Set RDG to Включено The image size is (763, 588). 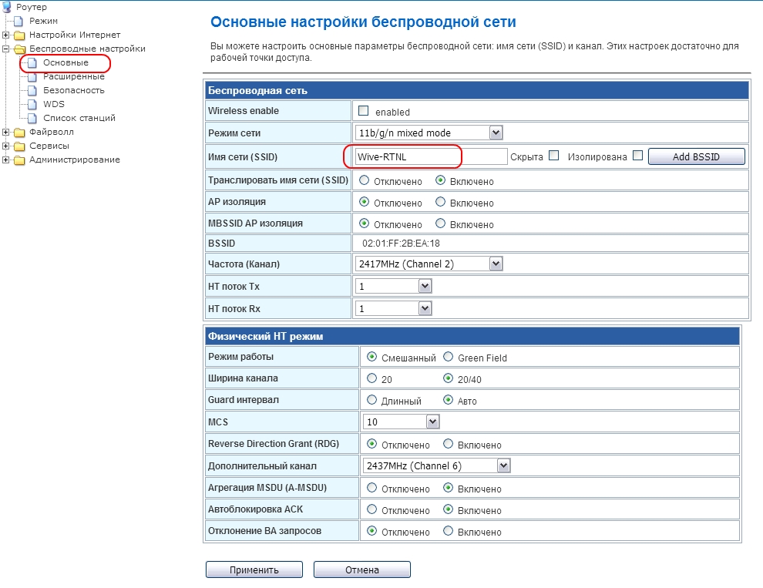tap(448, 443)
